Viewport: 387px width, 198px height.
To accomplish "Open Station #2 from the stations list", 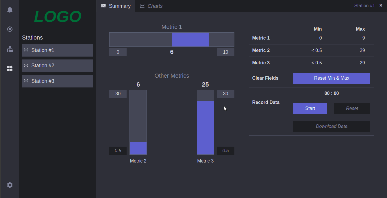I will tap(58, 66).
